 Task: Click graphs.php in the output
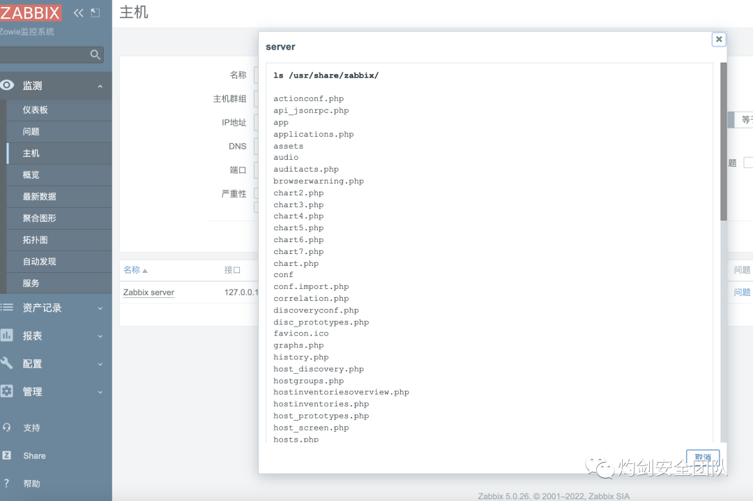(298, 345)
